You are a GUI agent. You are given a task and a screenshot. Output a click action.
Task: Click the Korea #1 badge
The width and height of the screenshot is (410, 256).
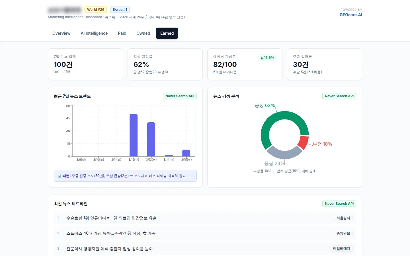click(120, 10)
